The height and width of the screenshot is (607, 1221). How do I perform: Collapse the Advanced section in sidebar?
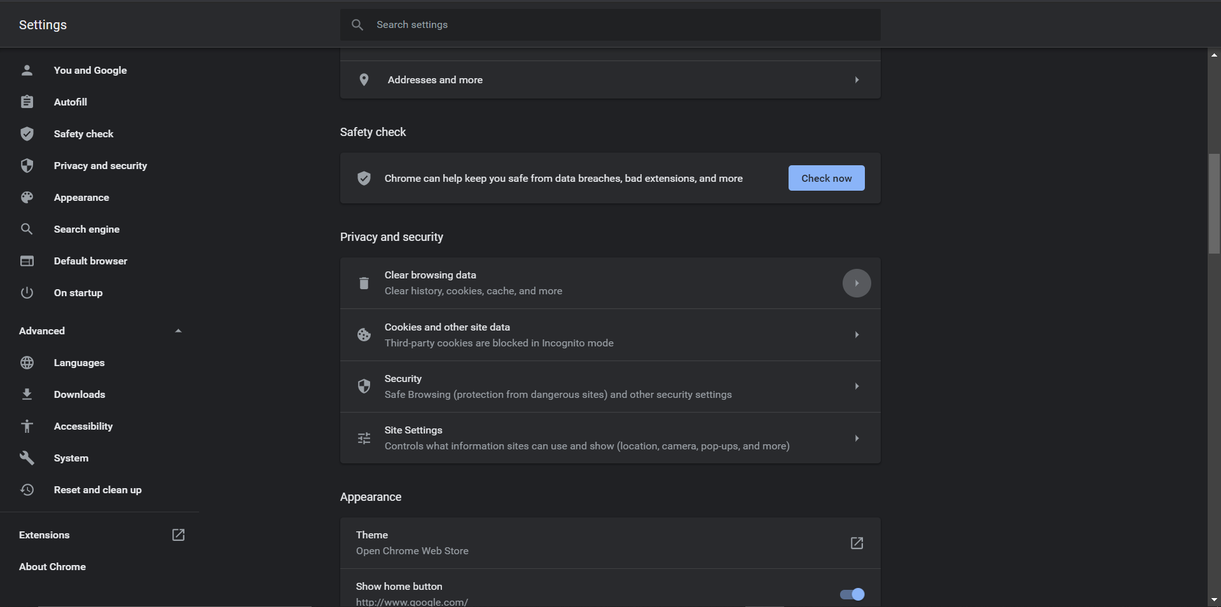pyautogui.click(x=178, y=331)
